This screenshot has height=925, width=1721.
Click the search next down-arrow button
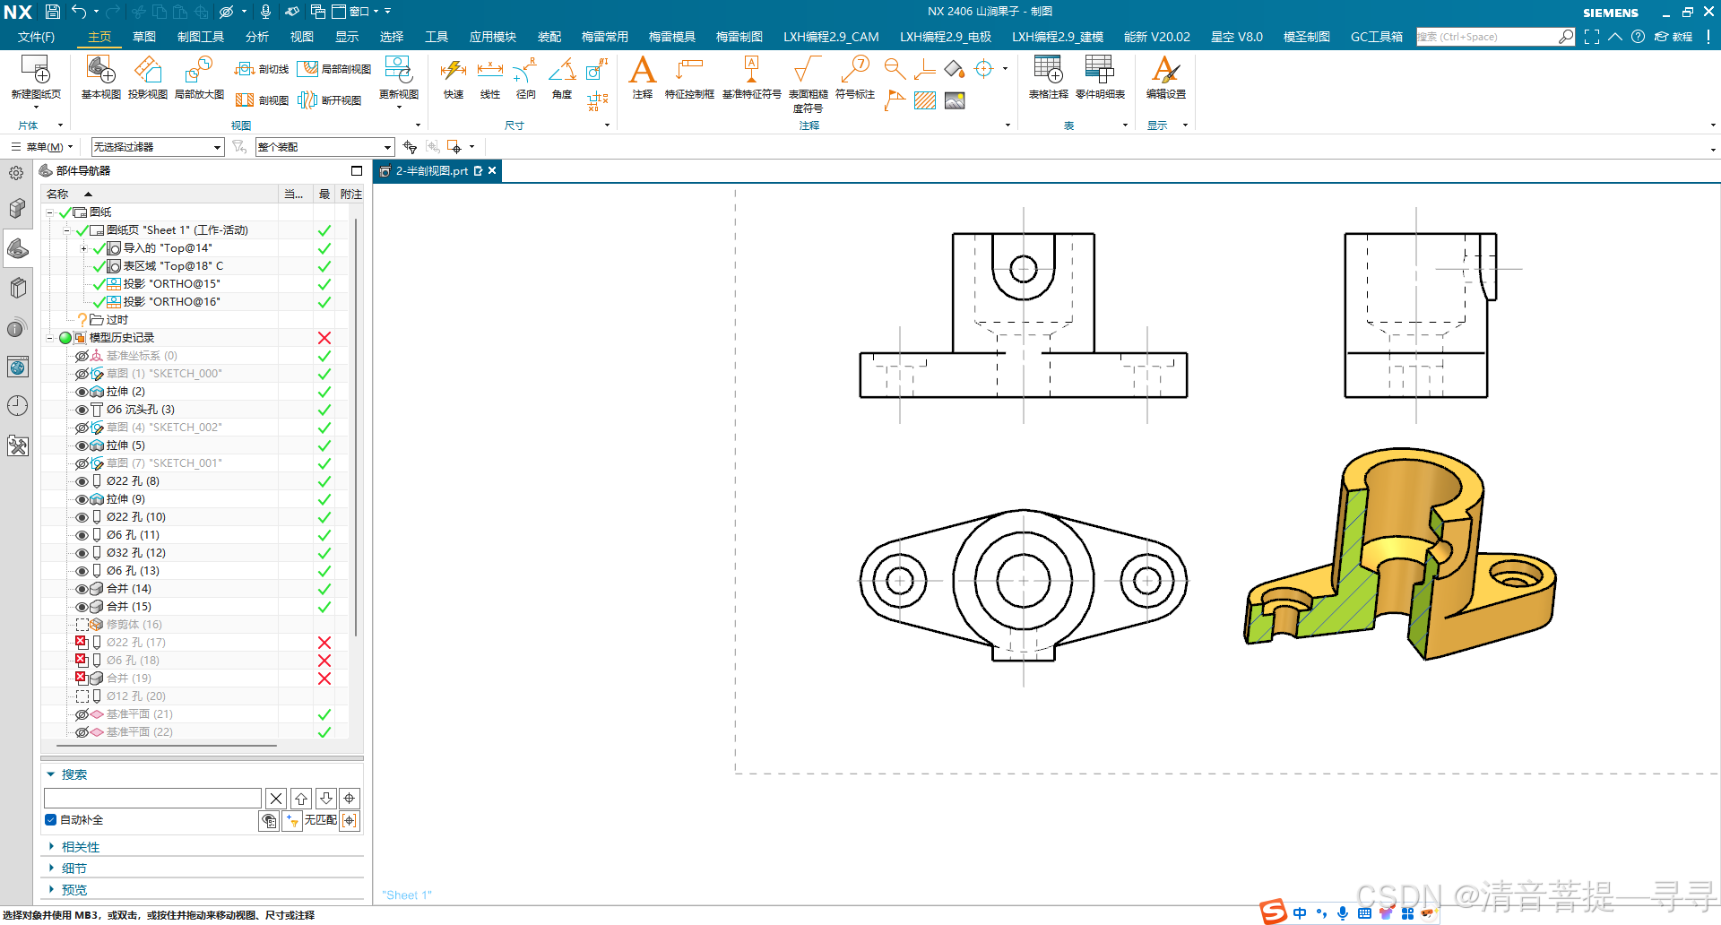(x=326, y=798)
